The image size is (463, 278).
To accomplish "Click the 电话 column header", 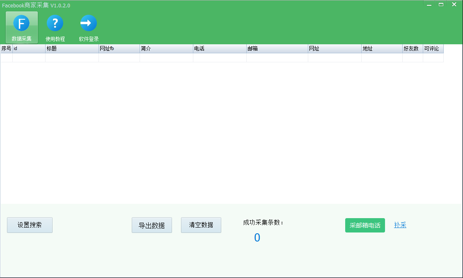I will pyautogui.click(x=220, y=49).
